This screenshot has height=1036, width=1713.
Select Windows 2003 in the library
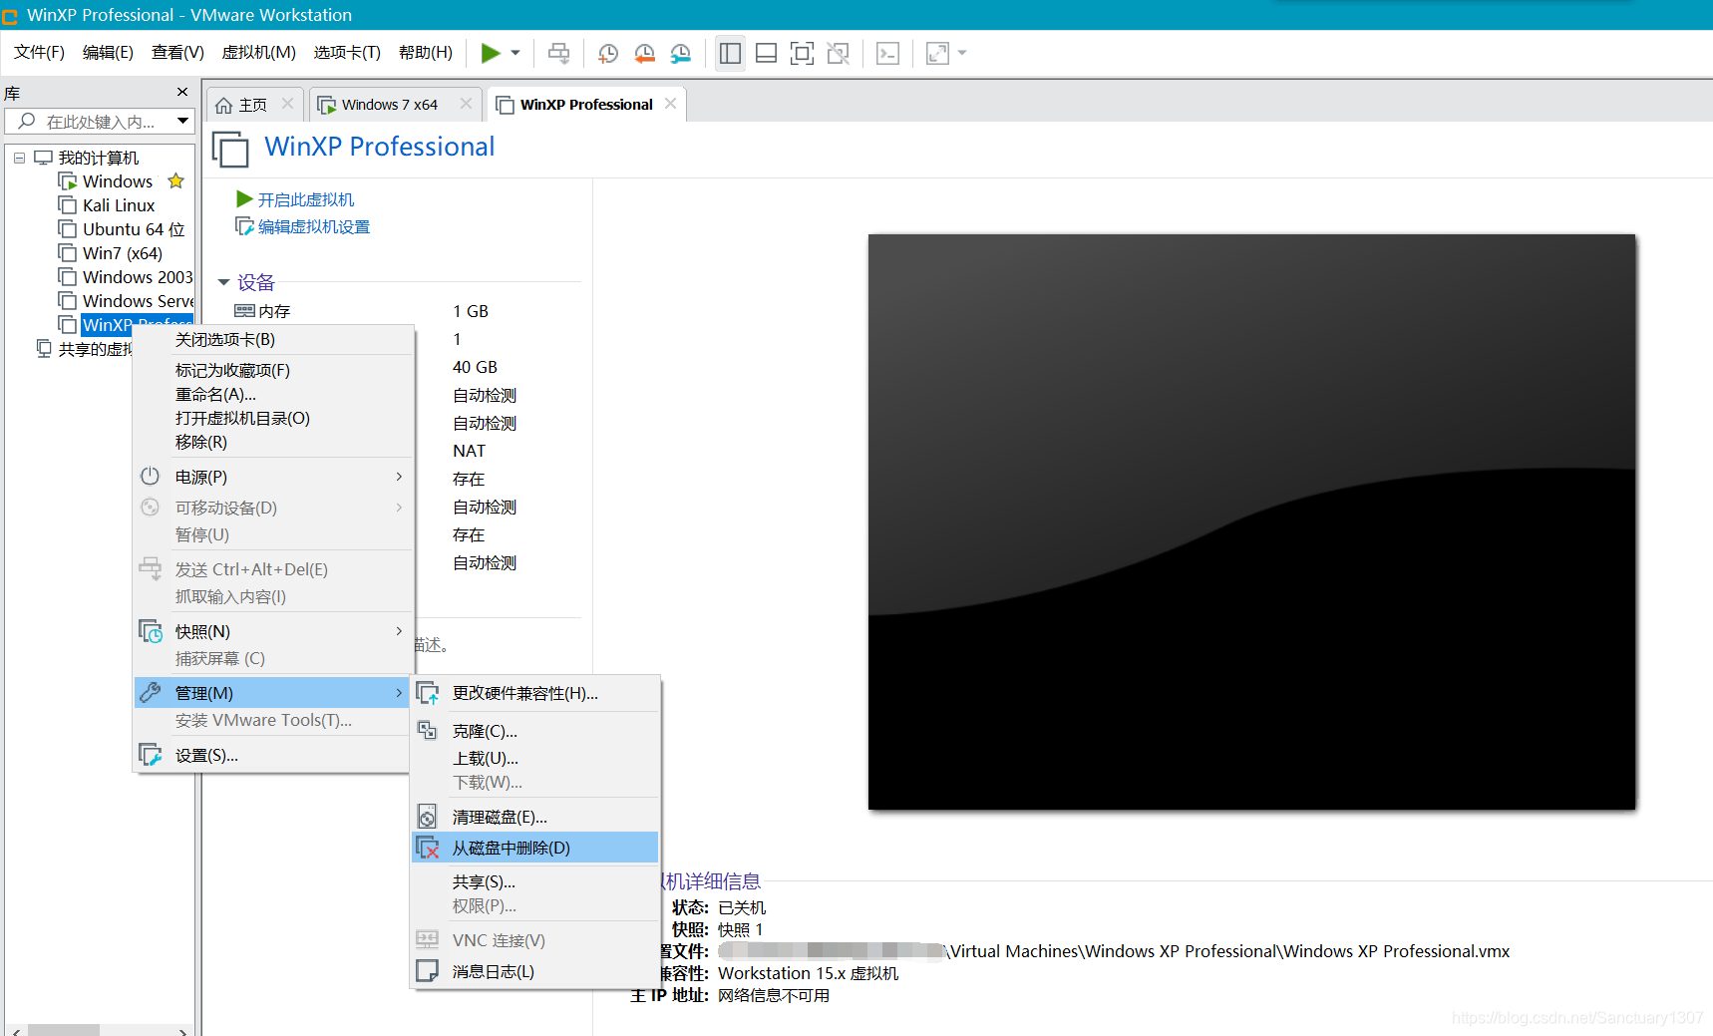click(x=126, y=277)
